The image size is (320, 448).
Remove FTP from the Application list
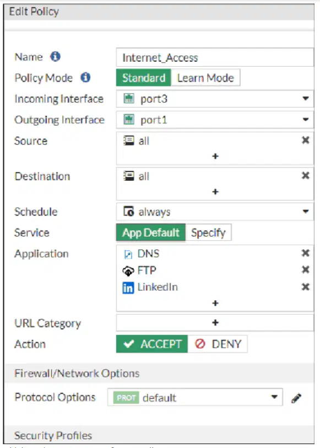click(306, 269)
